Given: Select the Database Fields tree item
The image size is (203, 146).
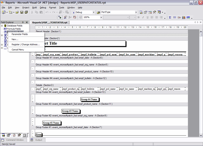Looking at the screenshot, I should pos(15,26).
